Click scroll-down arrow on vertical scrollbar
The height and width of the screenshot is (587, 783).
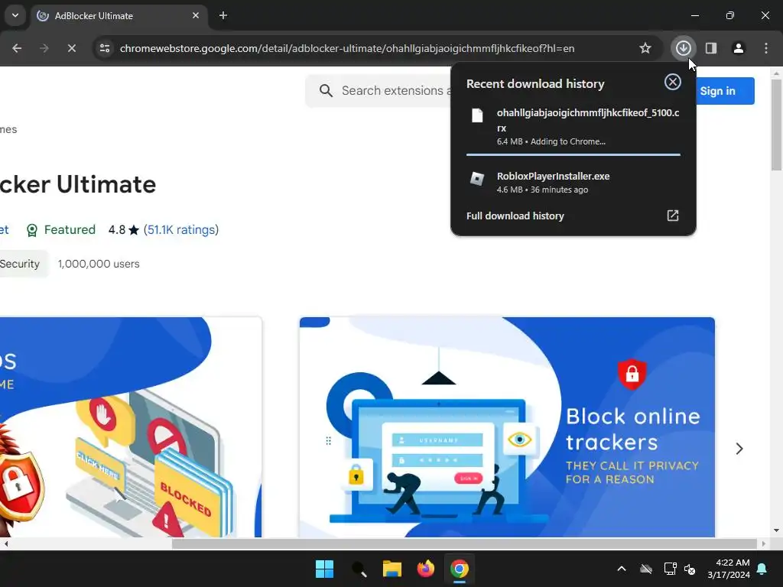[x=776, y=530]
